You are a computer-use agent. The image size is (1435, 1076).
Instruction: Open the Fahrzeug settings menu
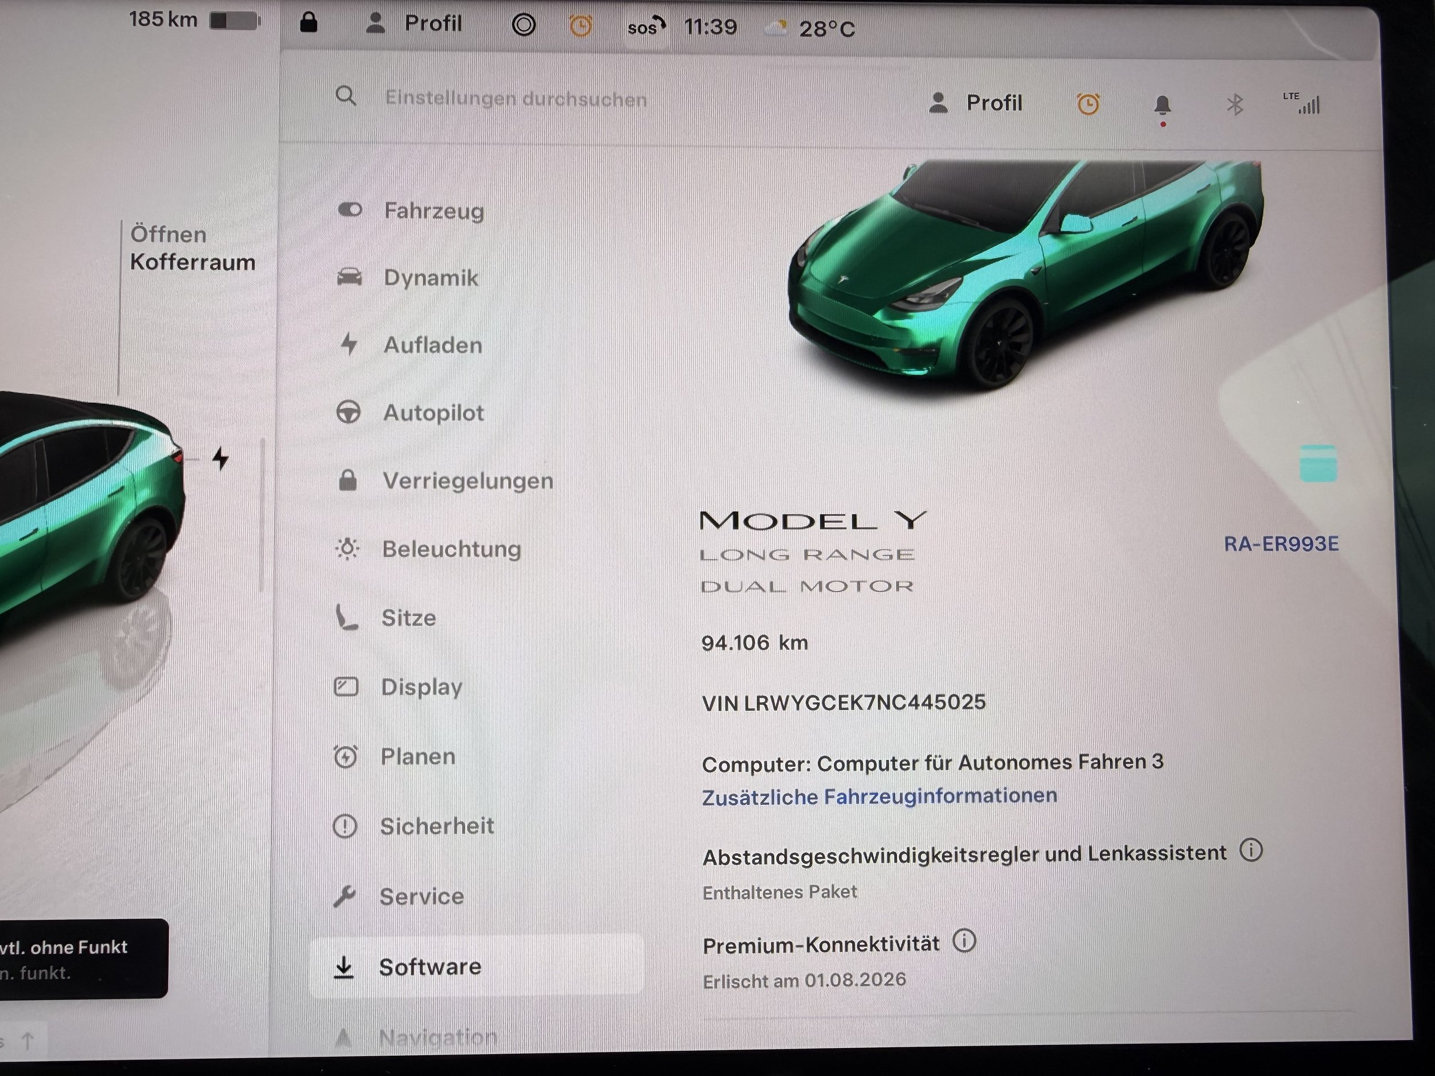[x=412, y=211]
